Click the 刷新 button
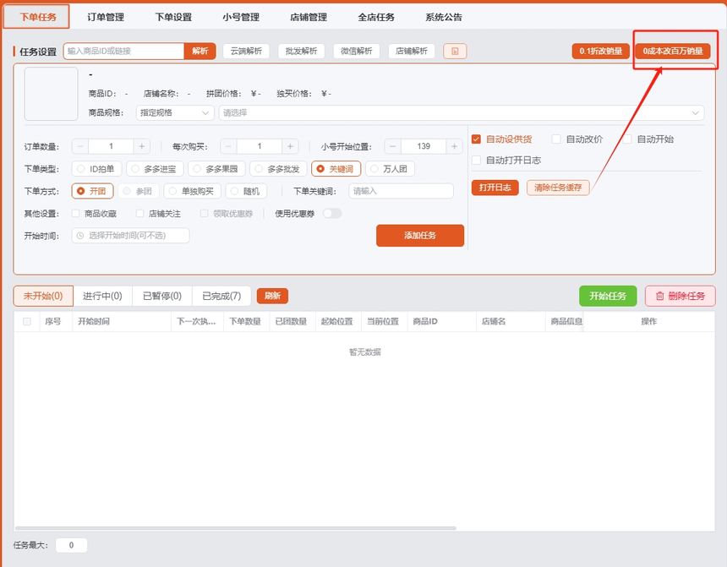 [272, 296]
